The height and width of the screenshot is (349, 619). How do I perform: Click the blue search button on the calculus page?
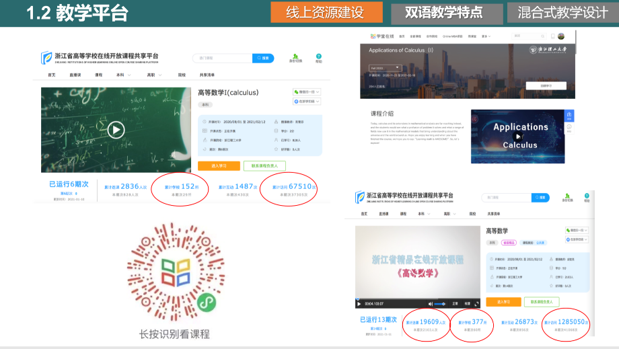pos(263,58)
